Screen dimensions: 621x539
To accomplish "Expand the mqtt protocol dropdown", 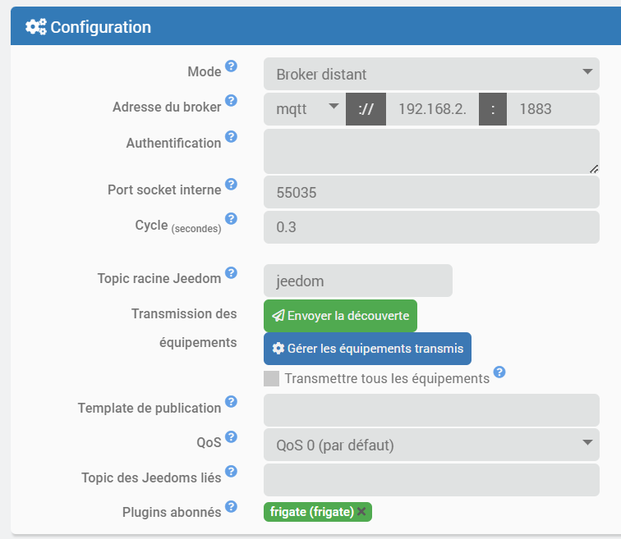I will point(304,108).
